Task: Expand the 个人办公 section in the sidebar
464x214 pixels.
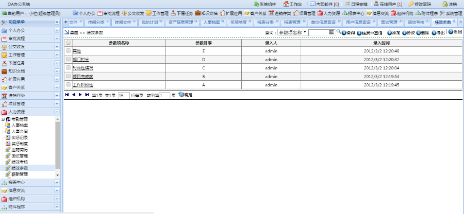Action: point(57,31)
